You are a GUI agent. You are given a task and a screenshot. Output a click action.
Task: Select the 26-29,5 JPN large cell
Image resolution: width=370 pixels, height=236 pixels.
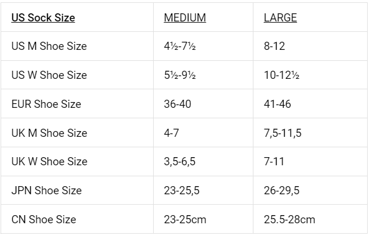click(x=281, y=191)
